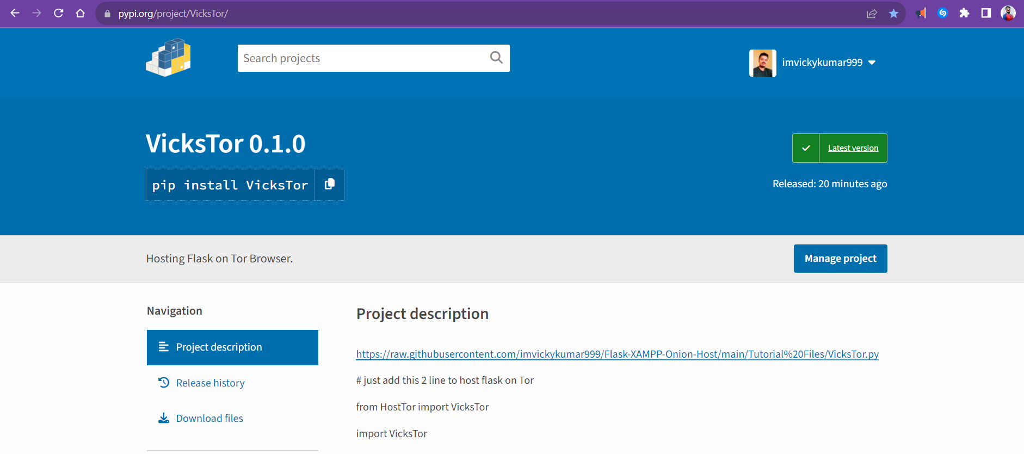Open the blue Shazam extension icon
The width and height of the screenshot is (1024, 454).
pyautogui.click(x=942, y=13)
